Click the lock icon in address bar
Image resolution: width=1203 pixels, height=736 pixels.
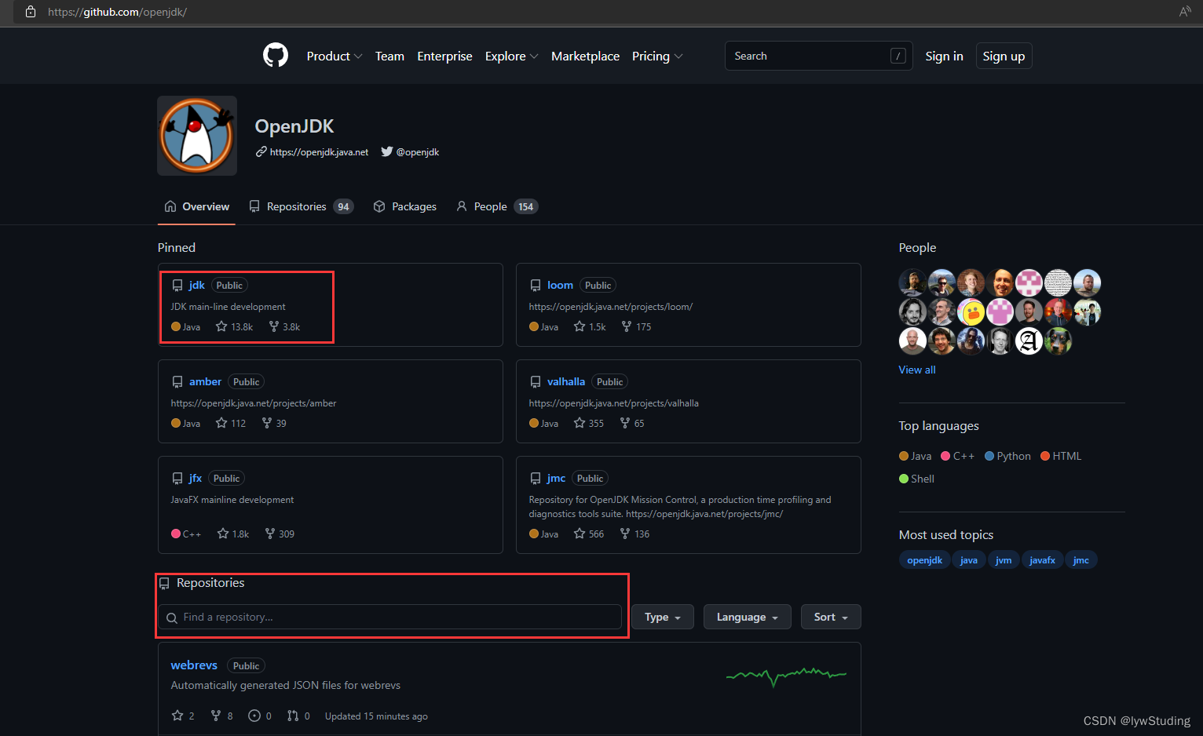click(31, 12)
